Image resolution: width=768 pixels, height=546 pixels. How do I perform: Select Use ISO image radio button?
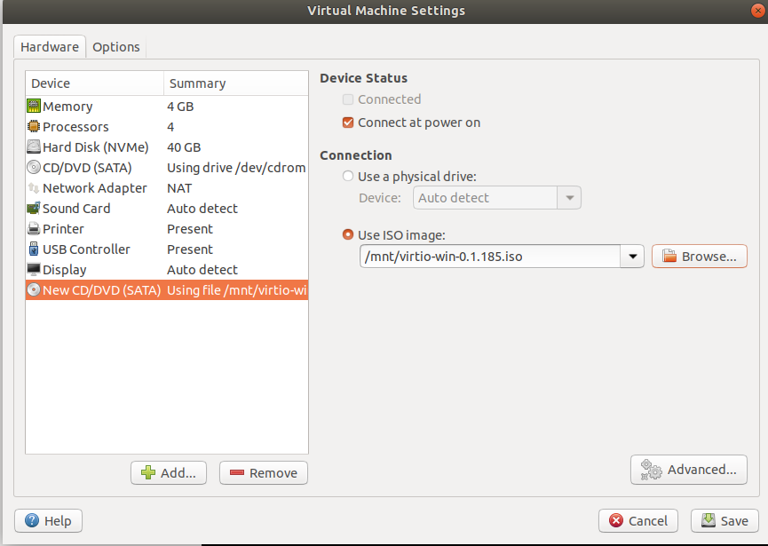coord(348,235)
